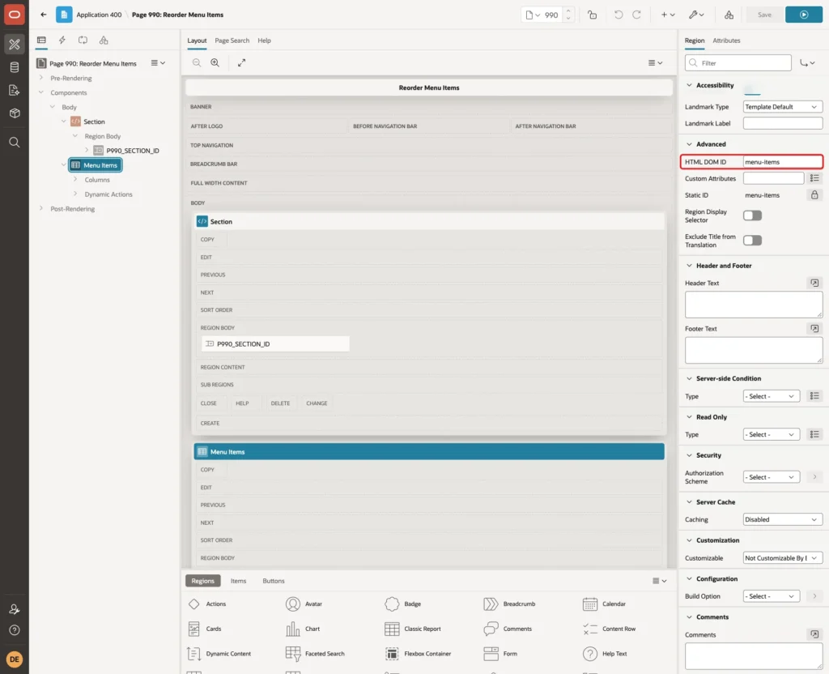
Task: Toggle Region Display Selector switch
Action: point(752,215)
